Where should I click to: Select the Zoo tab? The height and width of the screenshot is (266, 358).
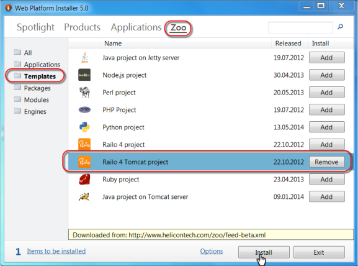[x=179, y=28]
